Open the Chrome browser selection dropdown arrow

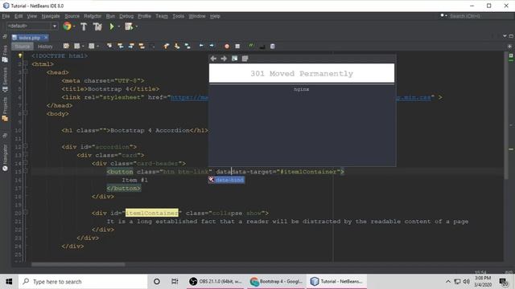[75, 26]
